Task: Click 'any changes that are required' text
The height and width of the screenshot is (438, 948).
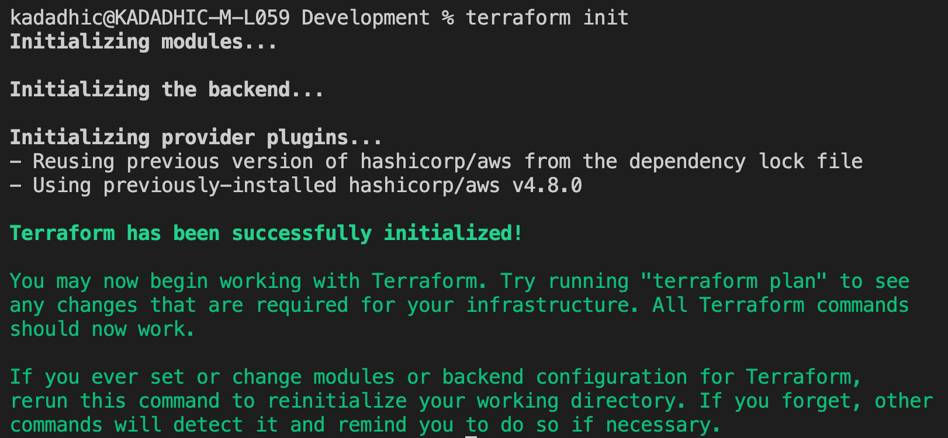Action: [x=179, y=305]
